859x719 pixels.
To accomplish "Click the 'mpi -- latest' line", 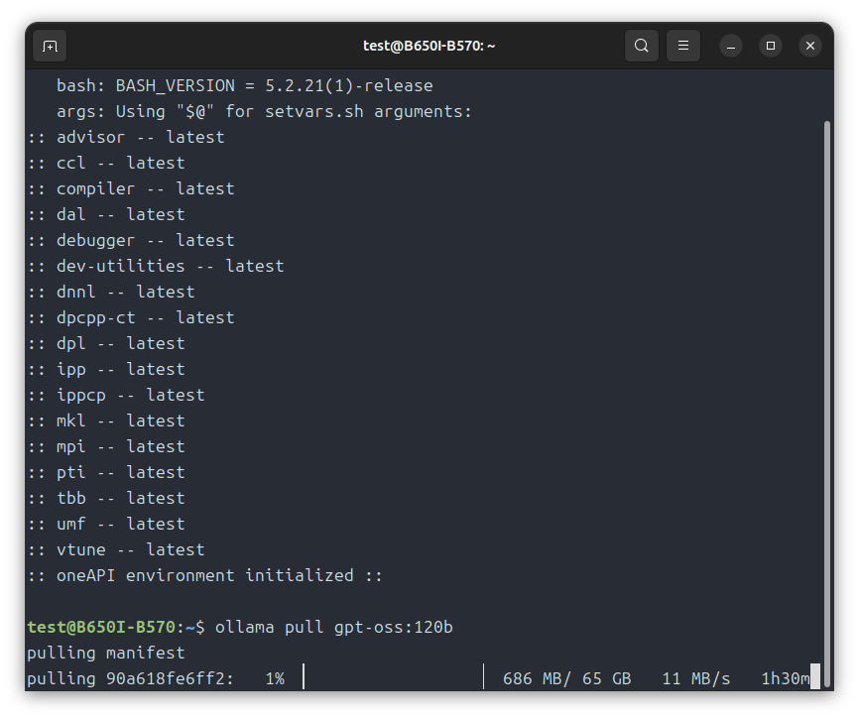I will click(x=106, y=446).
